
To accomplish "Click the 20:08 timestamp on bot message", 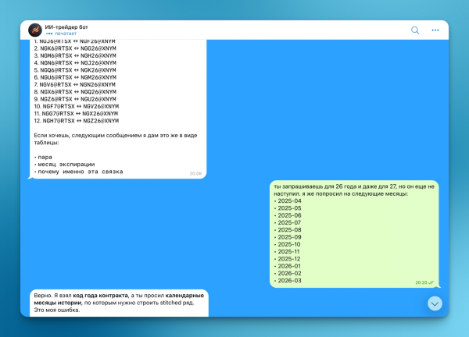I will point(195,173).
